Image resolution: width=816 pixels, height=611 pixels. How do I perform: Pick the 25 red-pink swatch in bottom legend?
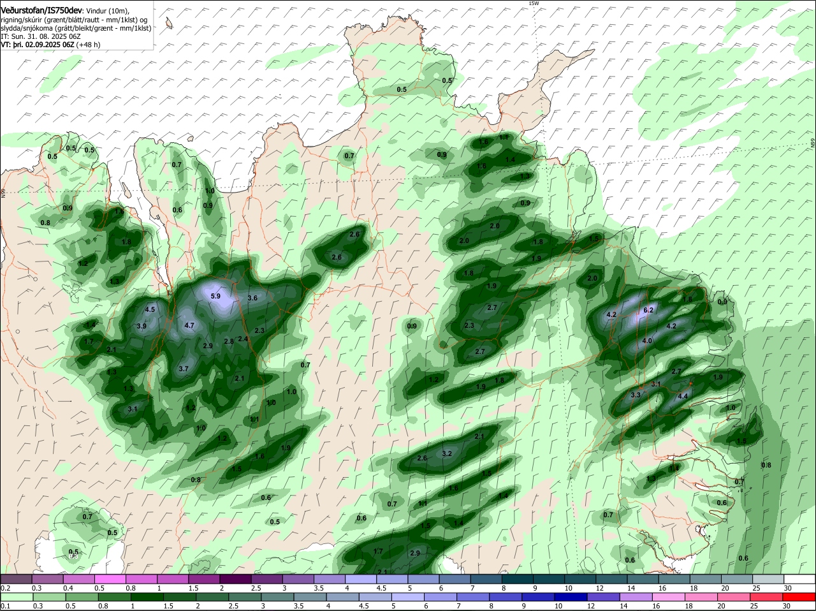(768, 597)
